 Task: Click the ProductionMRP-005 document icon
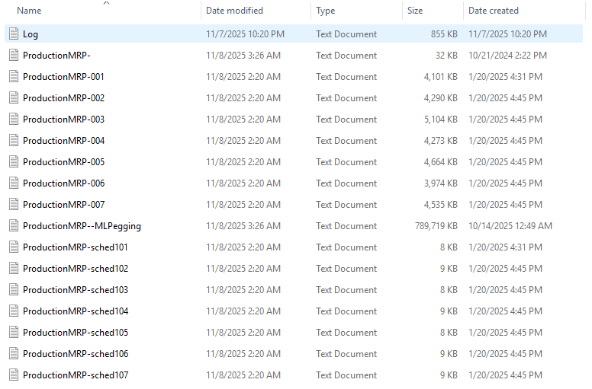click(x=13, y=162)
